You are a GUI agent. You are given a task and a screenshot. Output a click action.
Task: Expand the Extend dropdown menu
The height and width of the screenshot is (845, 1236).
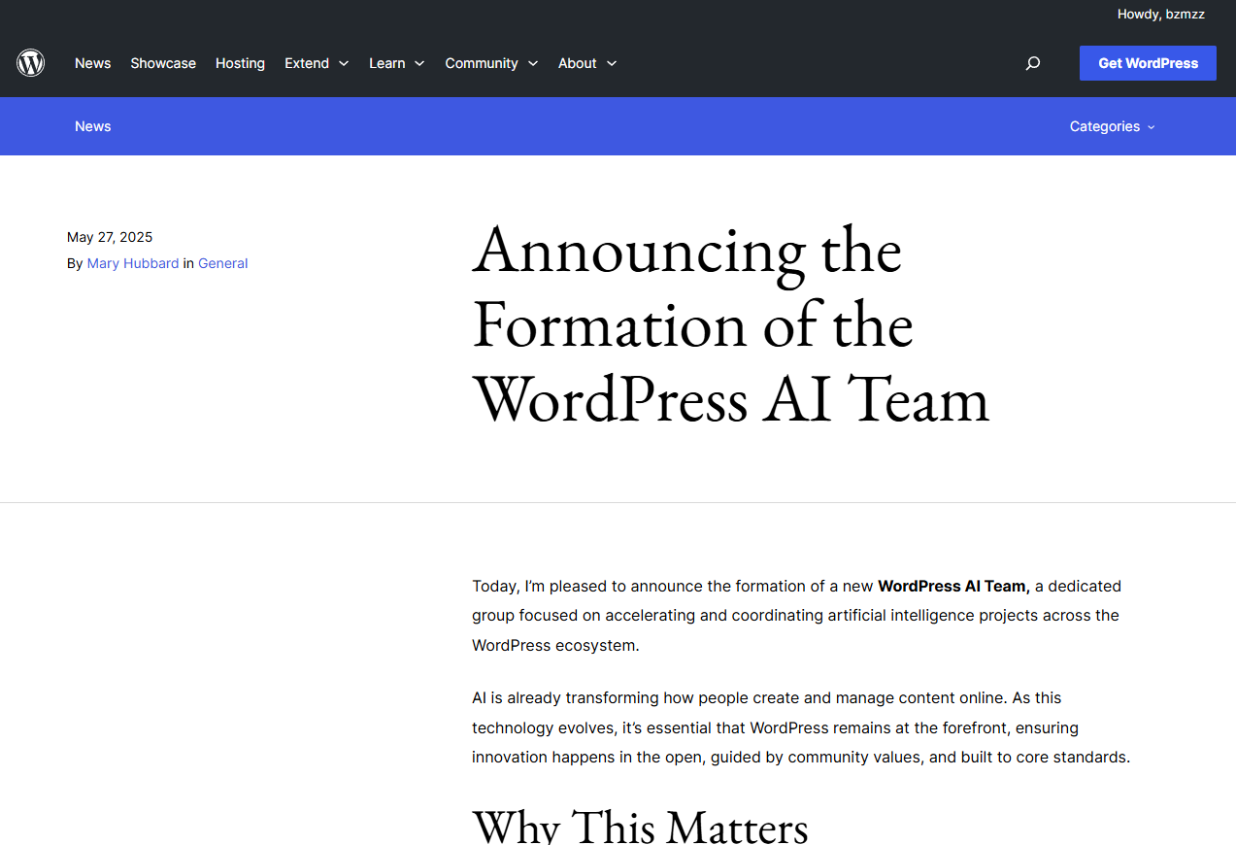point(317,63)
